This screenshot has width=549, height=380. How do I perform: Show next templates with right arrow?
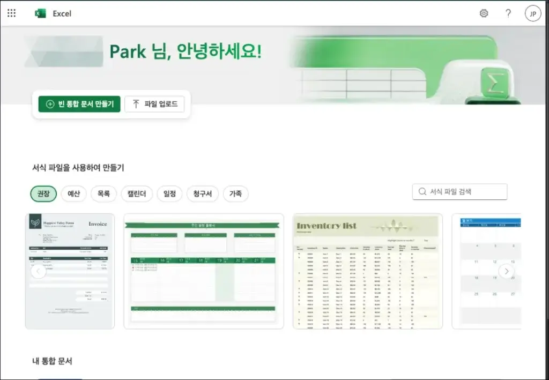[506, 271]
